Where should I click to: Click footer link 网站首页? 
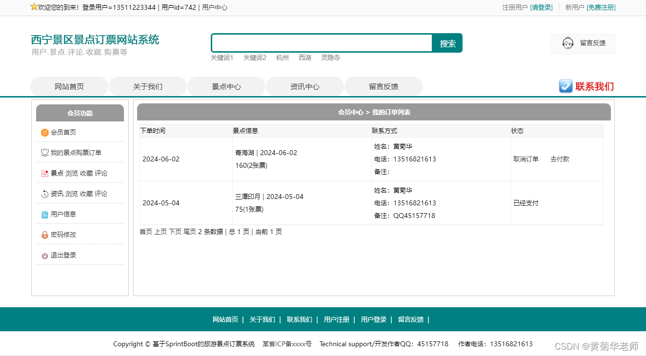[225, 319]
